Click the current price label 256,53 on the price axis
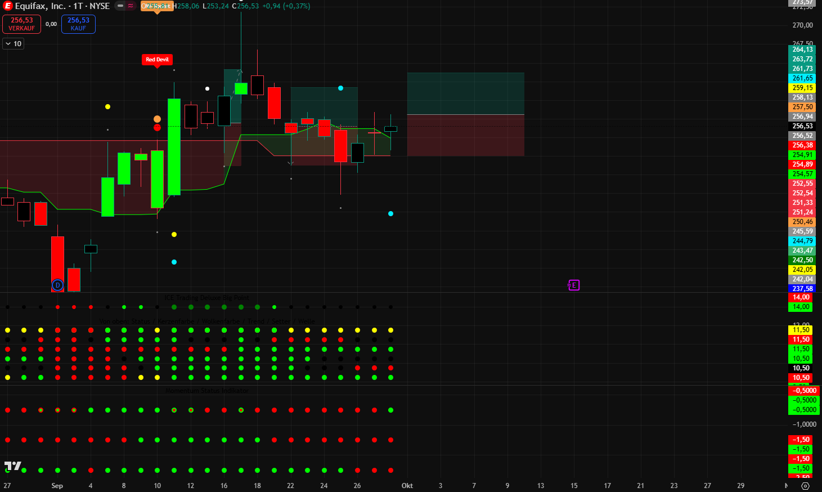The height and width of the screenshot is (492, 822). coord(802,126)
